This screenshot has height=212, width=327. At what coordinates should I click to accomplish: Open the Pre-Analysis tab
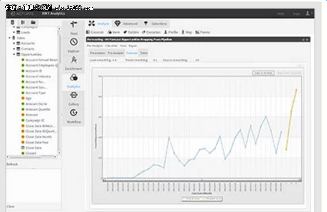point(116,53)
